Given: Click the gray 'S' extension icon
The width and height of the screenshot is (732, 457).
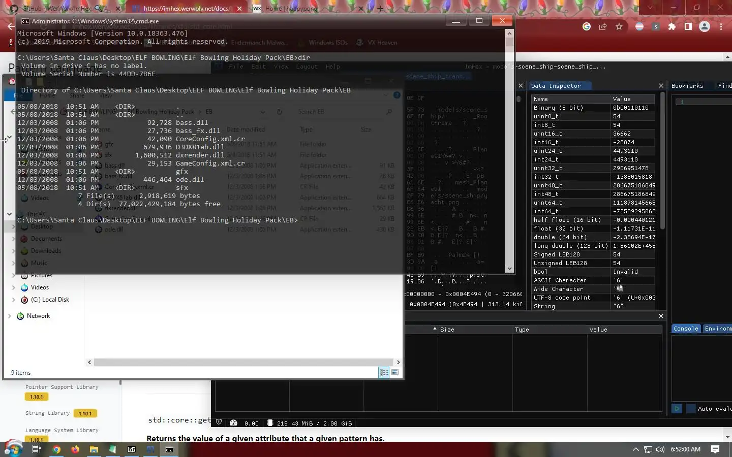Looking at the screenshot, I should pyautogui.click(x=656, y=26).
